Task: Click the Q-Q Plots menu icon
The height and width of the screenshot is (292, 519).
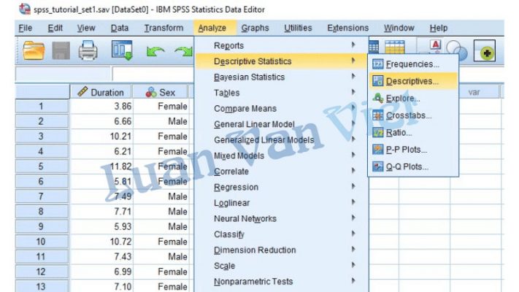Action: click(377, 166)
